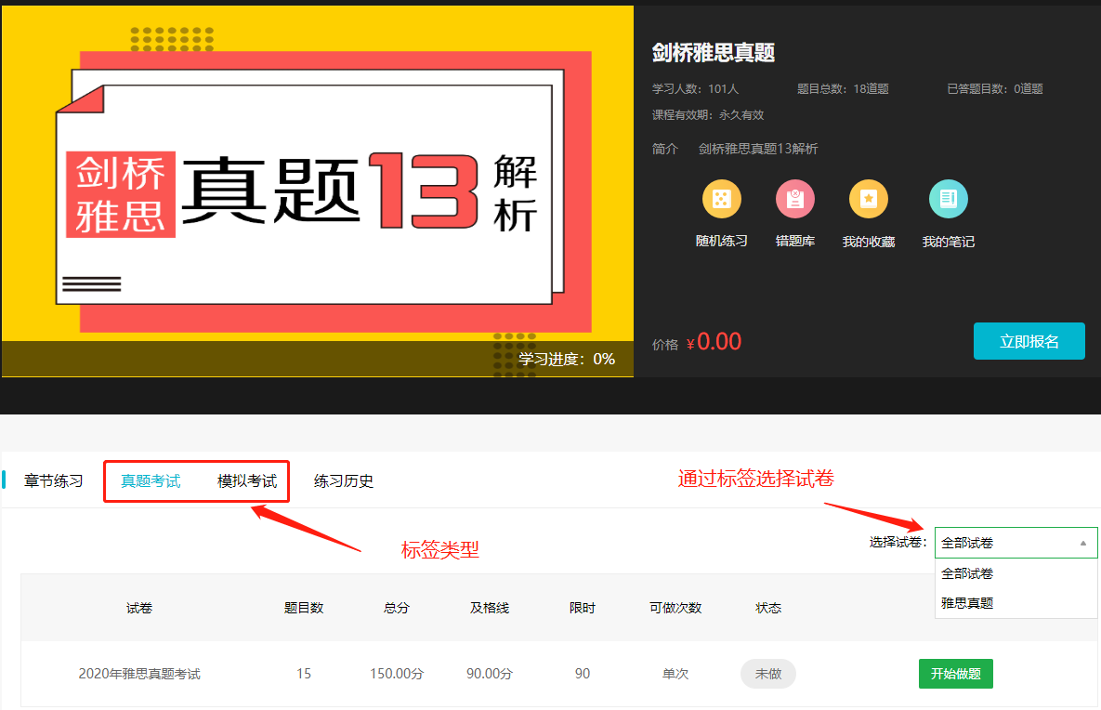The height and width of the screenshot is (710, 1101).
Task: Click the course cover image 真题13解析
Action: [x=318, y=191]
